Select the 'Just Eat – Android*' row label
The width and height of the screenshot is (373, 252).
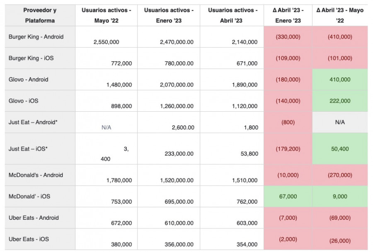coord(33,122)
